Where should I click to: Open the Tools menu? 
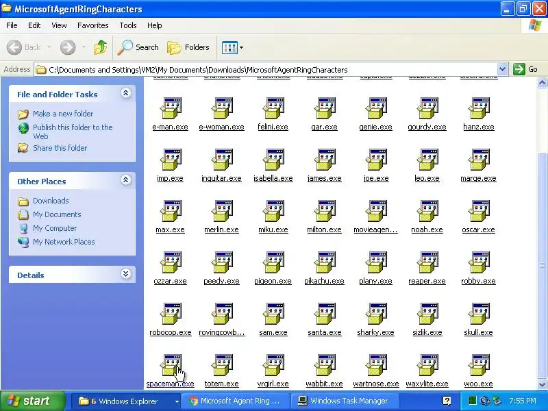click(x=128, y=25)
